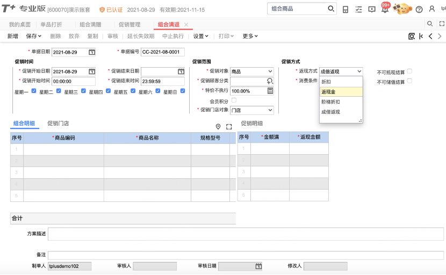
Task: Uncheck the 星期五 checkbox
Action: click(x=133, y=91)
